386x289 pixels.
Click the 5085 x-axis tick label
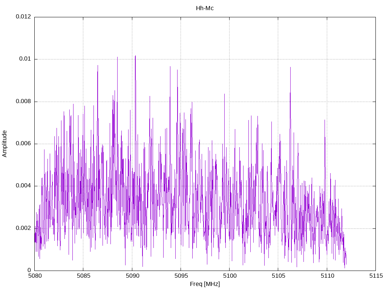pyautogui.click(x=83, y=276)
